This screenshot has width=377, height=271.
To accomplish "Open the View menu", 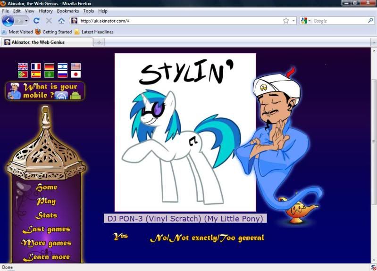I will pyautogui.click(x=29, y=11).
